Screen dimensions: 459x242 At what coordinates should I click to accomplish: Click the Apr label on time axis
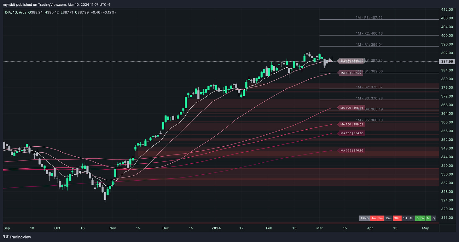(x=370, y=228)
